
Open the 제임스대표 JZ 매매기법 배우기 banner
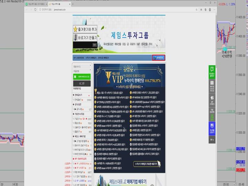[130, 180]
